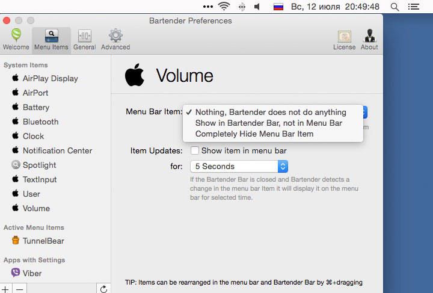This screenshot has height=293, width=433.
Task: Choose 'Show in Bartender Bar, not in Menu Bar'
Action: [x=269, y=123]
